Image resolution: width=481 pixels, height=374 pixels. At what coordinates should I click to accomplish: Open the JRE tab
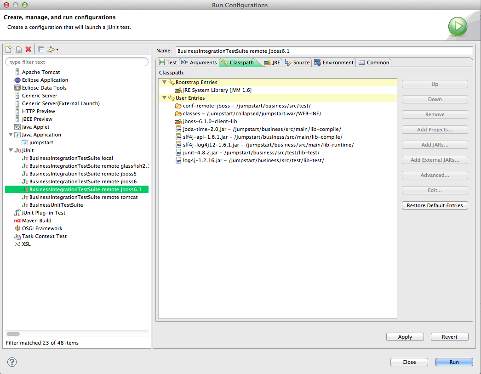272,62
